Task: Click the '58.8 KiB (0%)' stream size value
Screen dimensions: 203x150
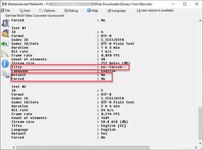Action: pos(115,122)
